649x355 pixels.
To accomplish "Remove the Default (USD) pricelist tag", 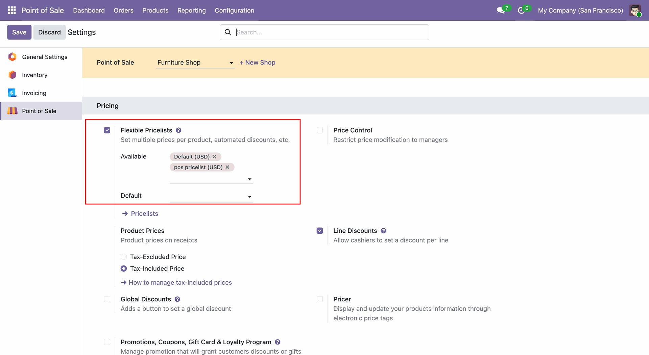I will (214, 157).
